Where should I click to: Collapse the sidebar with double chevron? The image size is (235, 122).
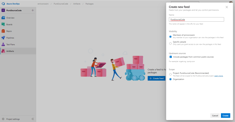(33, 119)
